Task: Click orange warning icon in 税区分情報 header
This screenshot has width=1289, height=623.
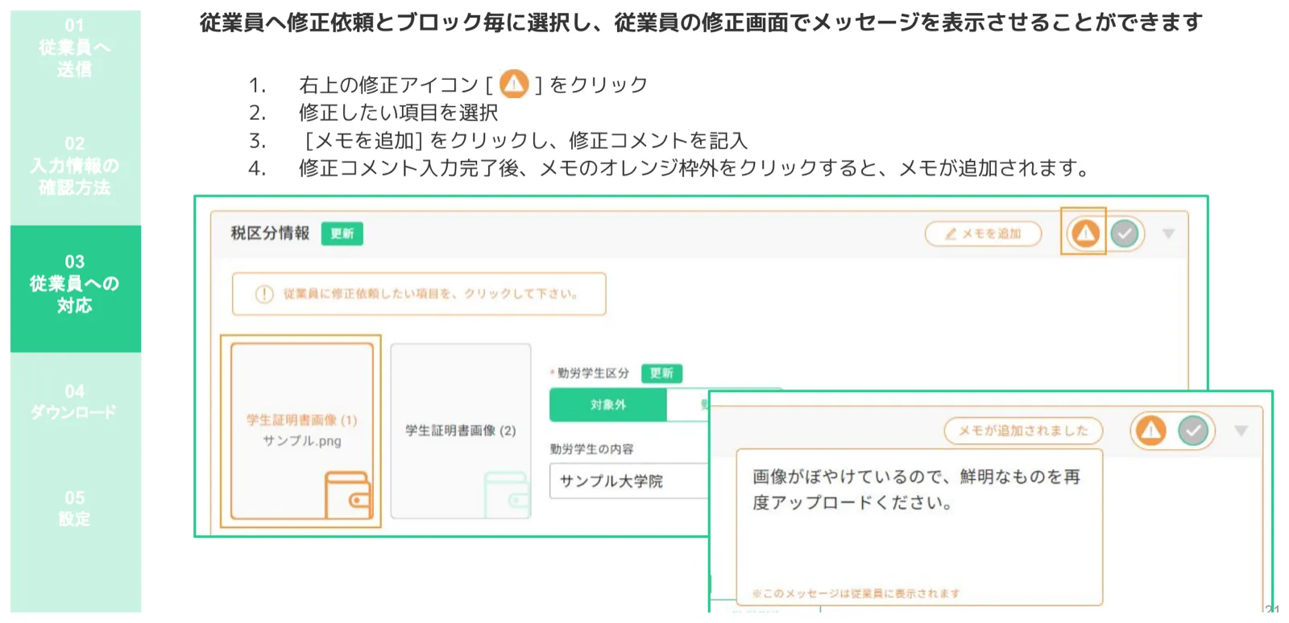Action: point(1085,234)
